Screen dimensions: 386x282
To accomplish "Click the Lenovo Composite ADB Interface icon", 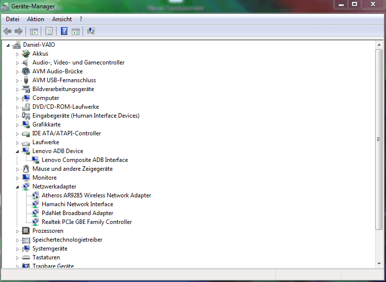I will (x=35, y=160).
